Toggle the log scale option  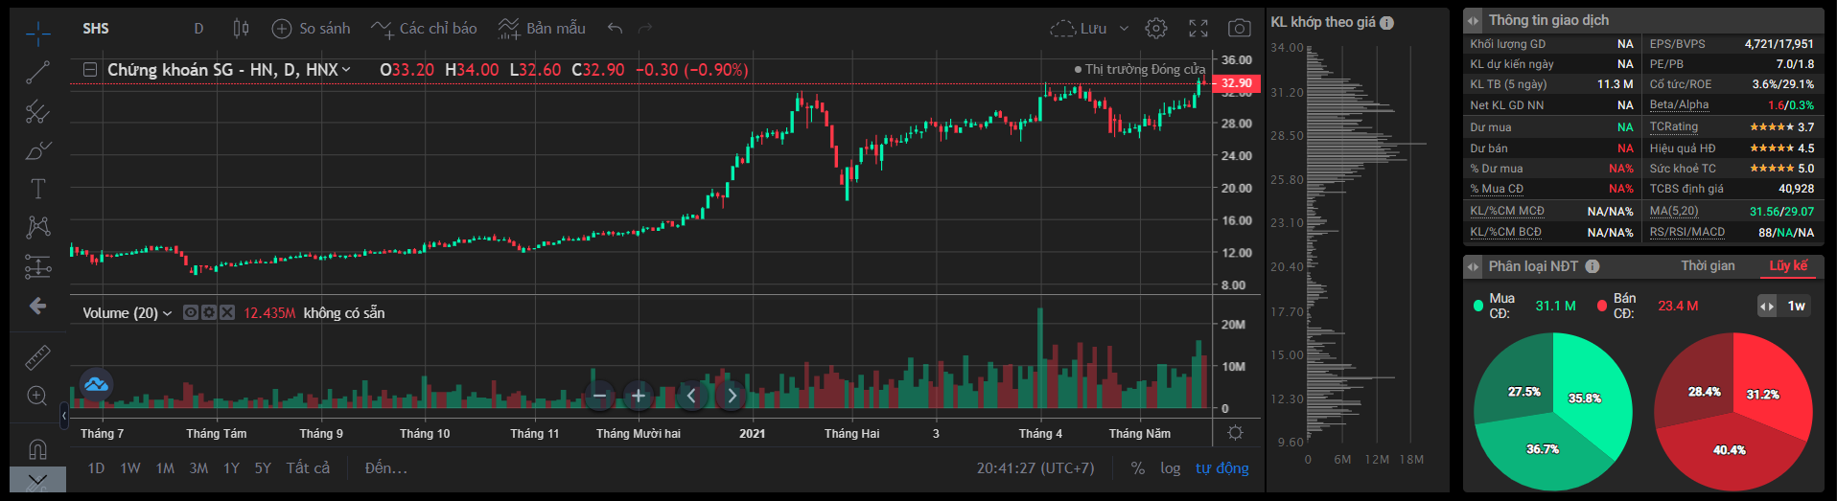pyautogui.click(x=1170, y=468)
